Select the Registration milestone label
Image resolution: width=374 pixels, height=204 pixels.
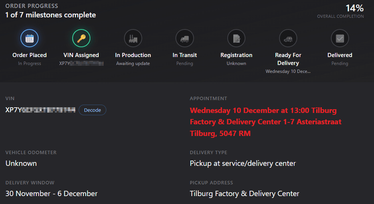point(236,55)
